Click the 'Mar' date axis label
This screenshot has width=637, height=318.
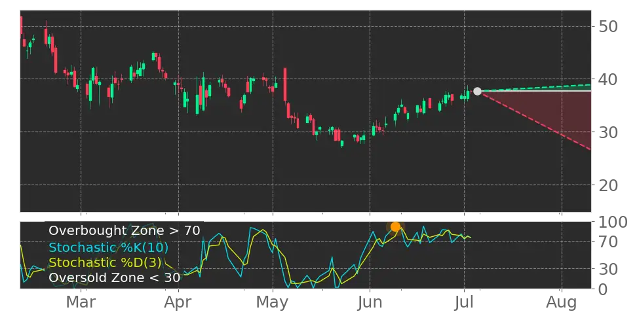coord(81,302)
